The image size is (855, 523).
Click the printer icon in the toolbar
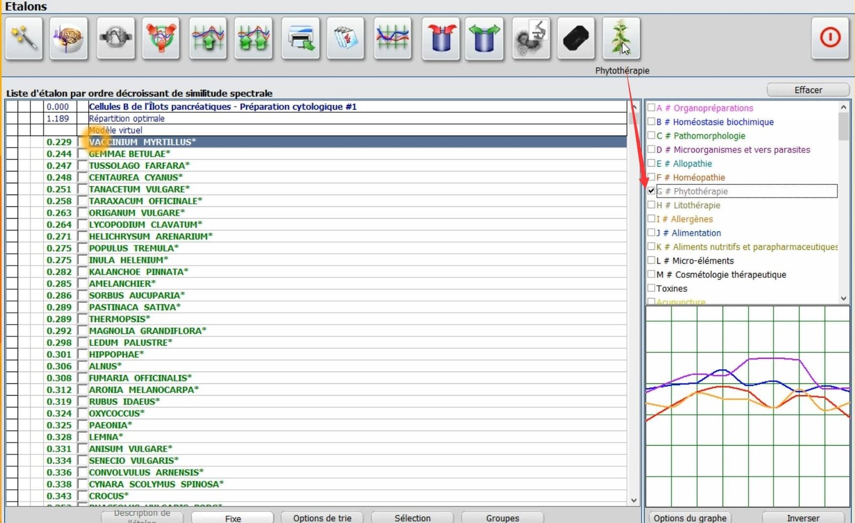click(x=300, y=38)
